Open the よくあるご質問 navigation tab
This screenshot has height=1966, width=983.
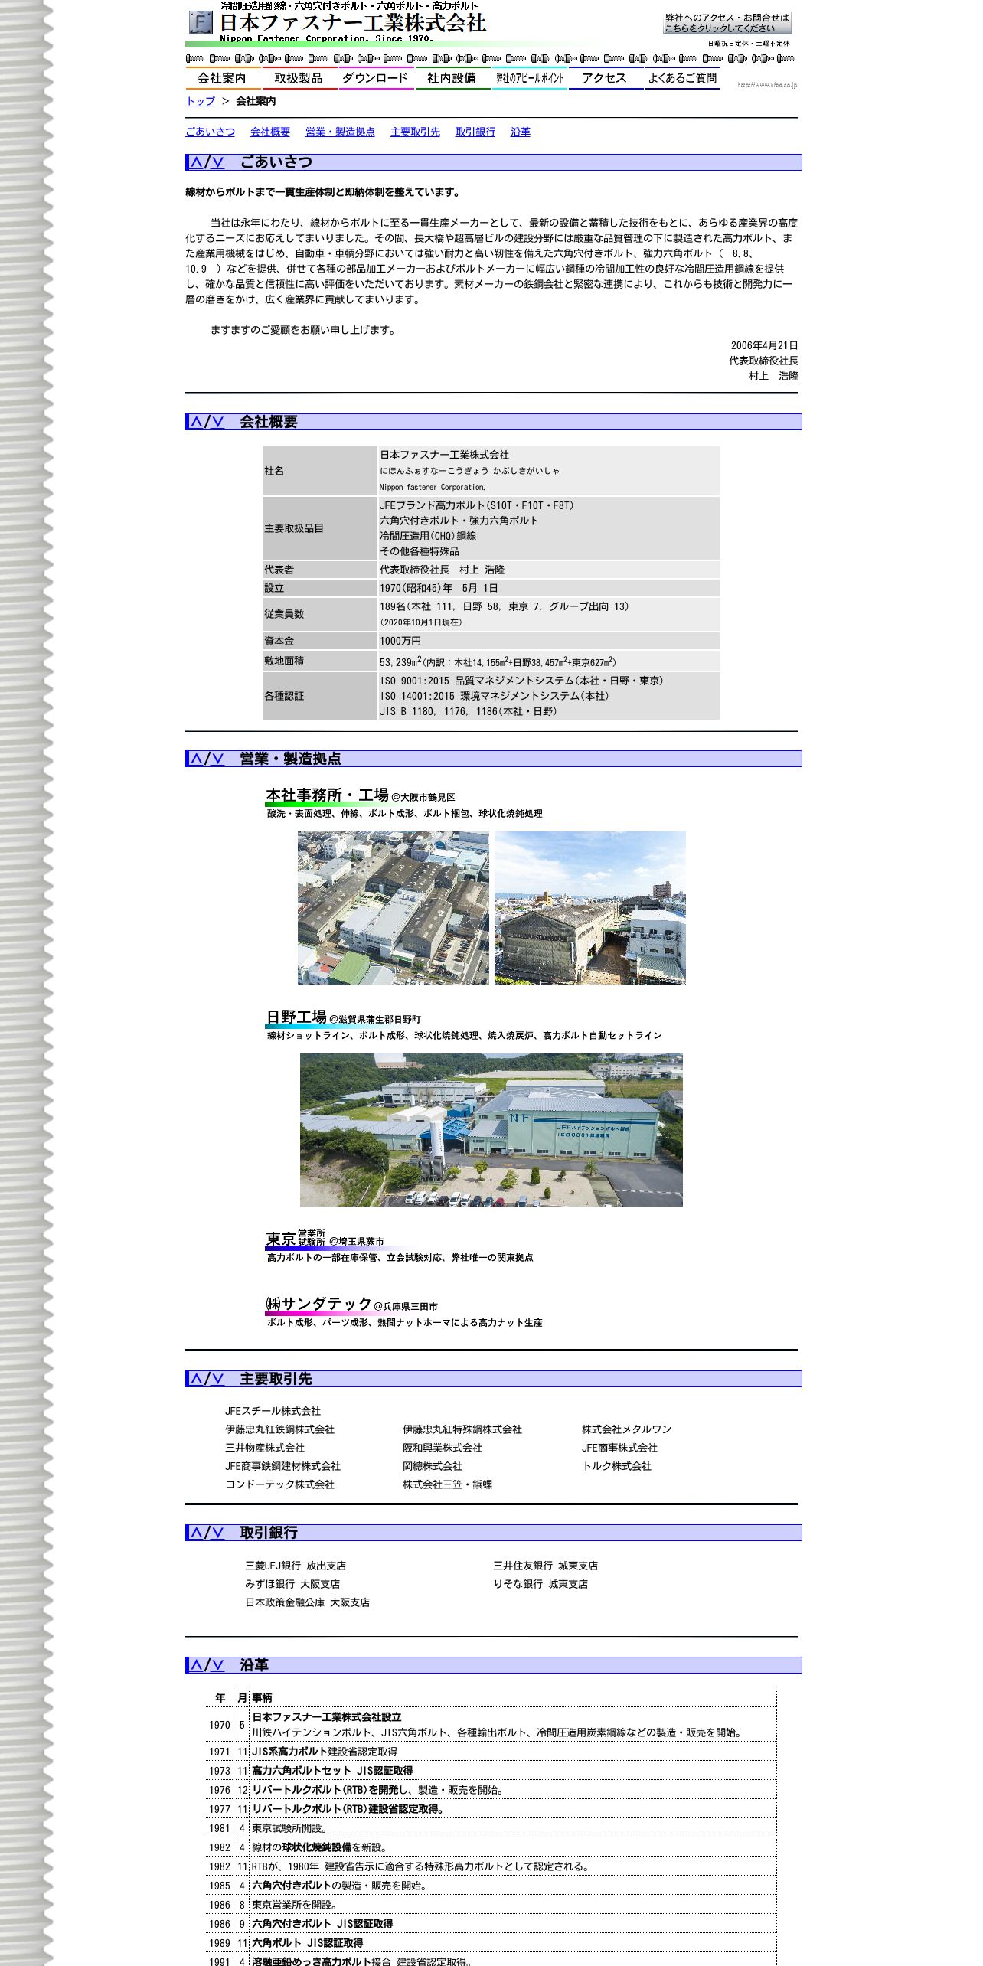click(x=682, y=78)
